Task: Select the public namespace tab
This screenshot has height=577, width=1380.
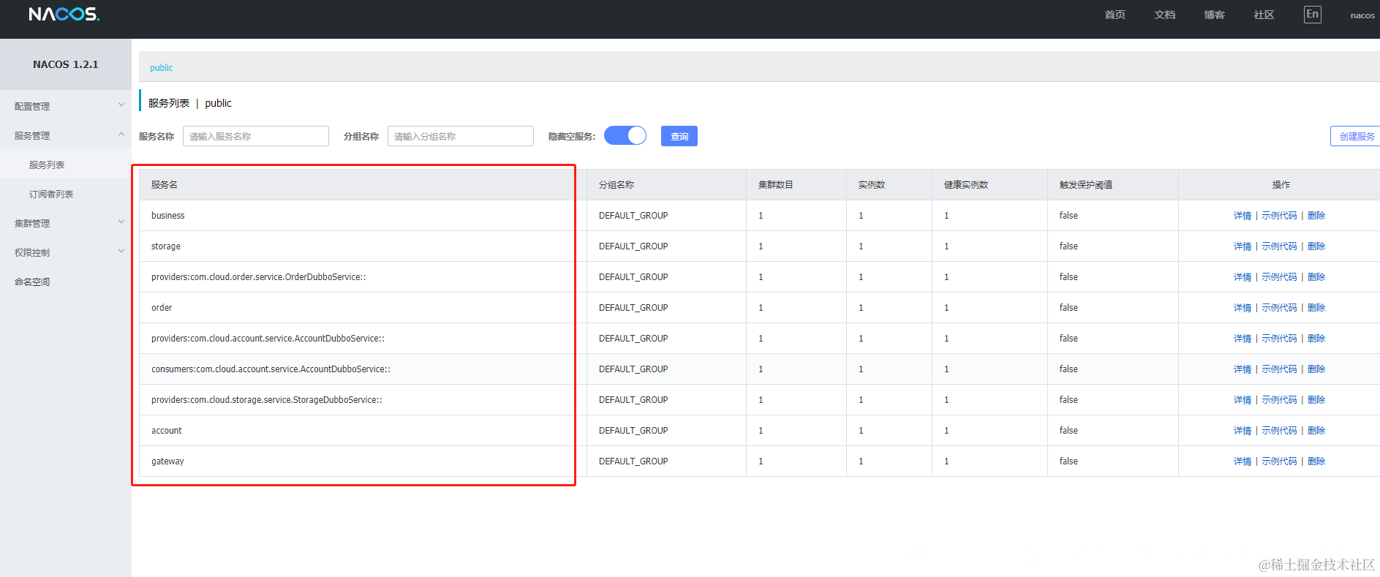Action: click(x=162, y=67)
